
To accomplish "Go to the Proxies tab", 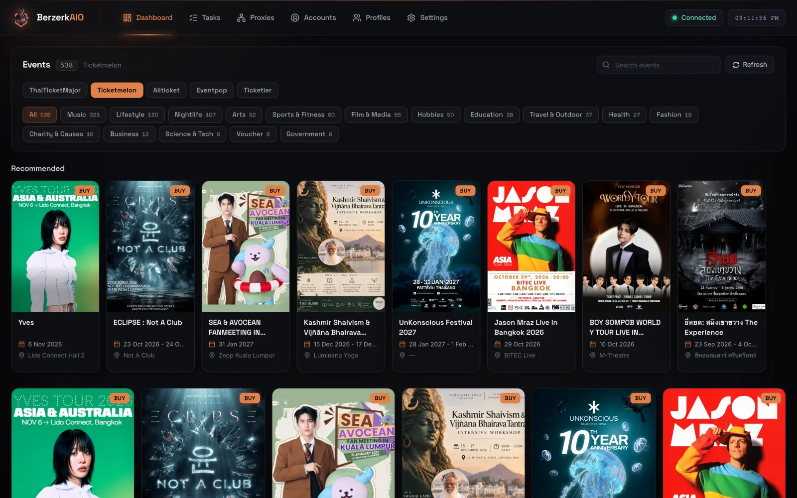I will point(256,17).
